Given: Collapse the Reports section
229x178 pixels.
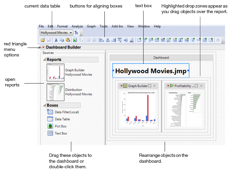Looking at the screenshot, I should coord(45,60).
